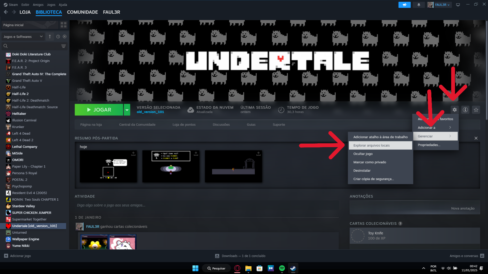Select old_version_101 version selector
The width and height of the screenshot is (488, 274).
[150, 112]
